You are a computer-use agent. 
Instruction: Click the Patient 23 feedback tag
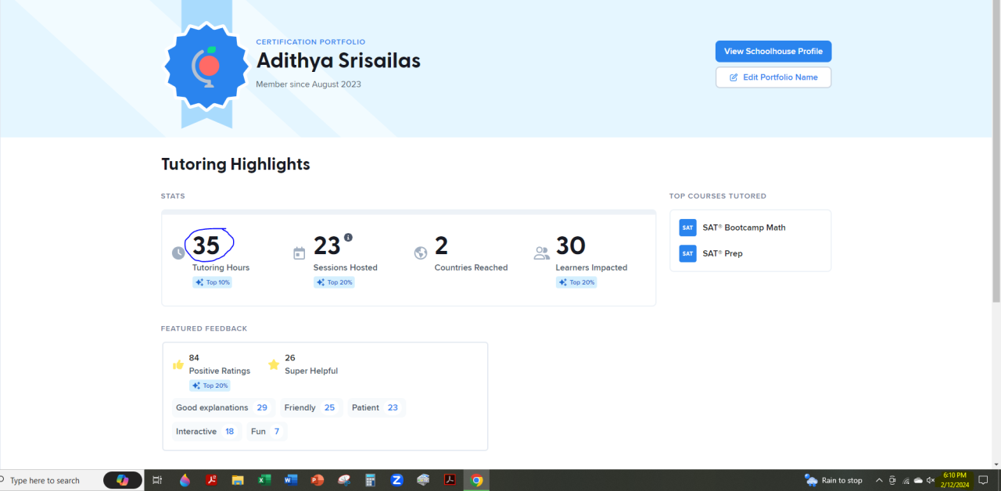(x=376, y=407)
